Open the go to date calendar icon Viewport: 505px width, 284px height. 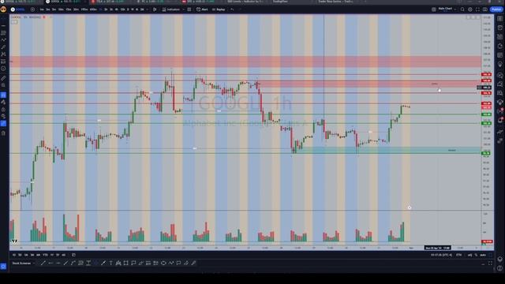tap(73, 255)
